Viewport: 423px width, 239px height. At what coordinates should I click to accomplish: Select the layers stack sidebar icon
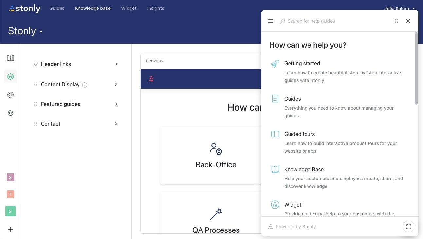(x=10, y=77)
